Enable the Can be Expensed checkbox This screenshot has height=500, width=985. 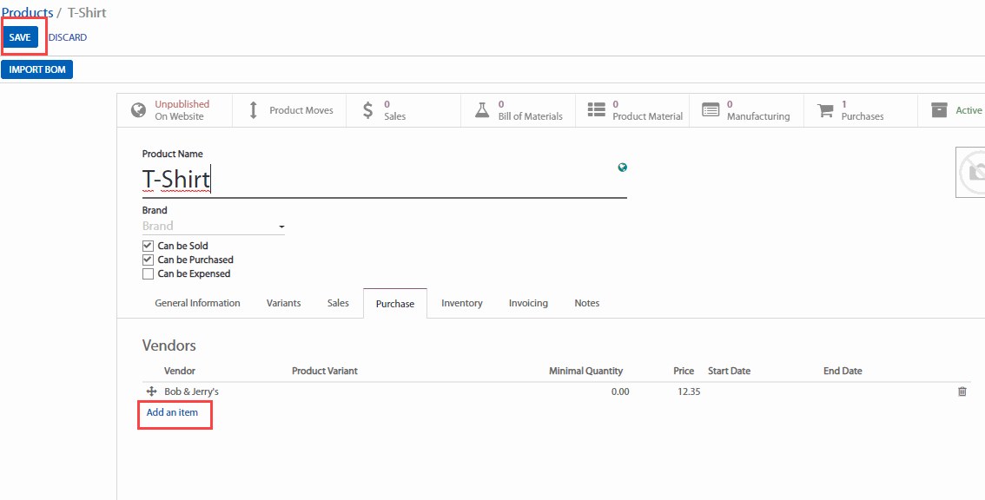click(148, 273)
